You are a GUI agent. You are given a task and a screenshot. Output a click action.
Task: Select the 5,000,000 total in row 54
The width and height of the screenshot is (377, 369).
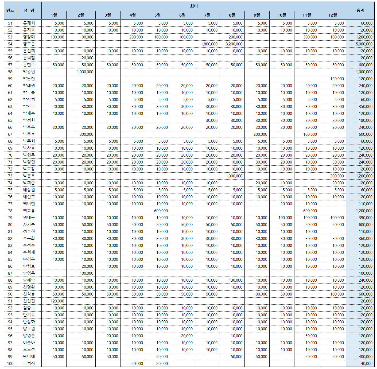pos(364,44)
